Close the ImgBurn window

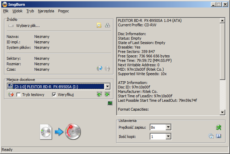tap(225, 4)
